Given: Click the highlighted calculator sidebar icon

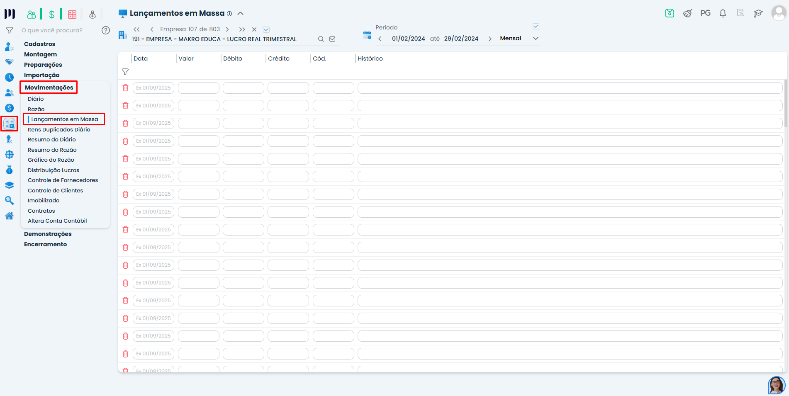Looking at the screenshot, I should pos(9,124).
